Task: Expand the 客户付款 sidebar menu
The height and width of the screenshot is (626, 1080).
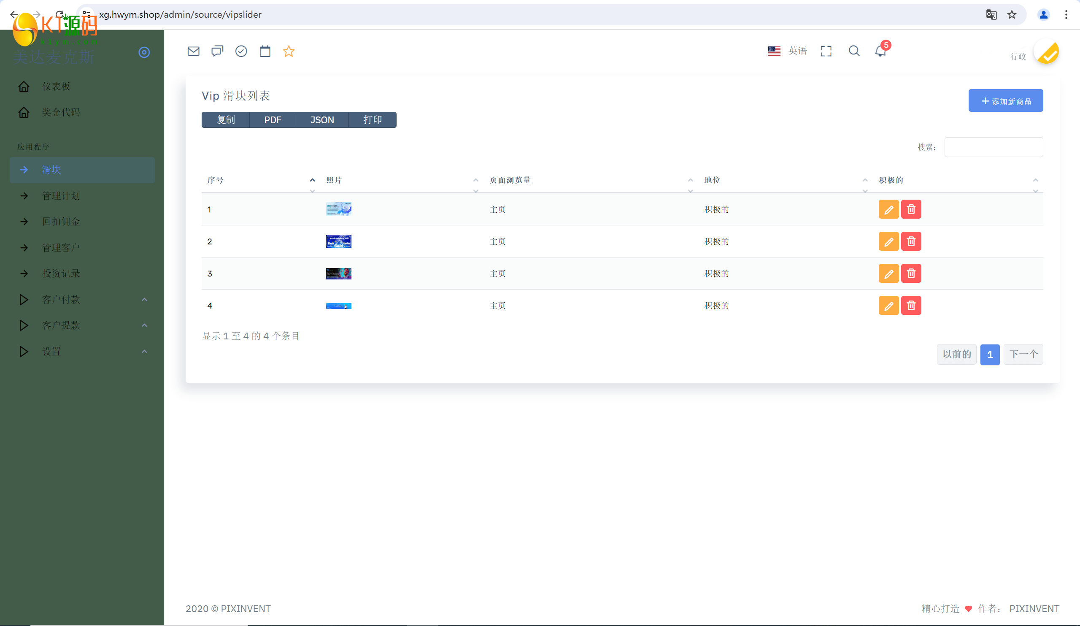Action: pos(61,300)
